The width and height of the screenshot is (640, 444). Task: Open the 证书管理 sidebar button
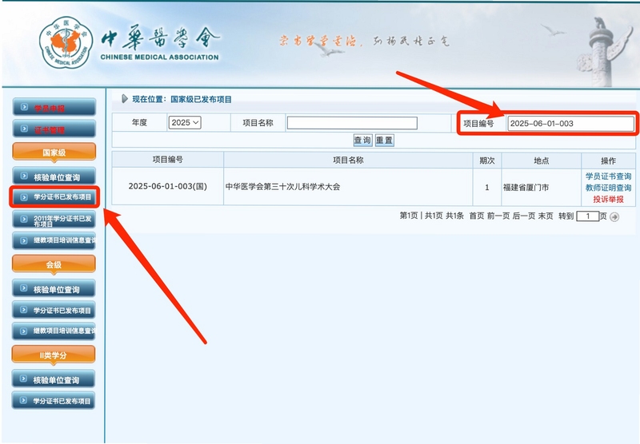[x=54, y=129]
